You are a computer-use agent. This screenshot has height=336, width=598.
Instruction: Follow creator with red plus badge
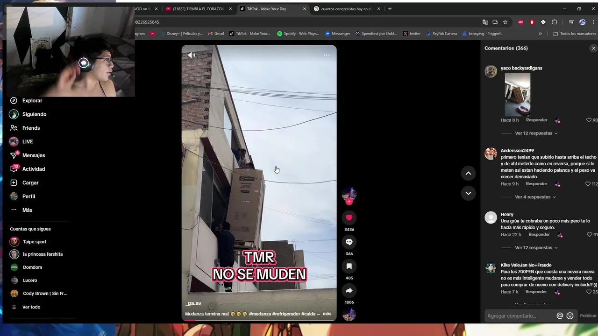(x=349, y=202)
